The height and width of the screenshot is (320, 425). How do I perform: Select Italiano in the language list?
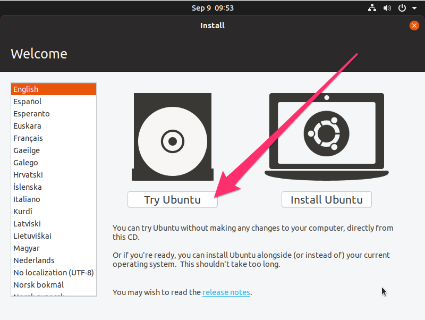point(54,199)
